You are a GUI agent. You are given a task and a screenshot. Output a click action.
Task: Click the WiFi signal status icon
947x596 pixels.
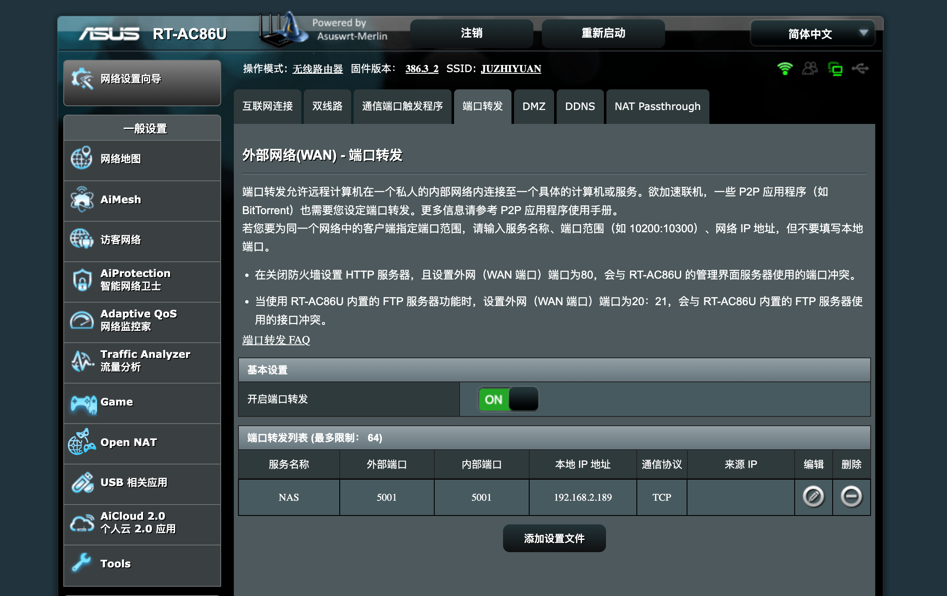[785, 68]
